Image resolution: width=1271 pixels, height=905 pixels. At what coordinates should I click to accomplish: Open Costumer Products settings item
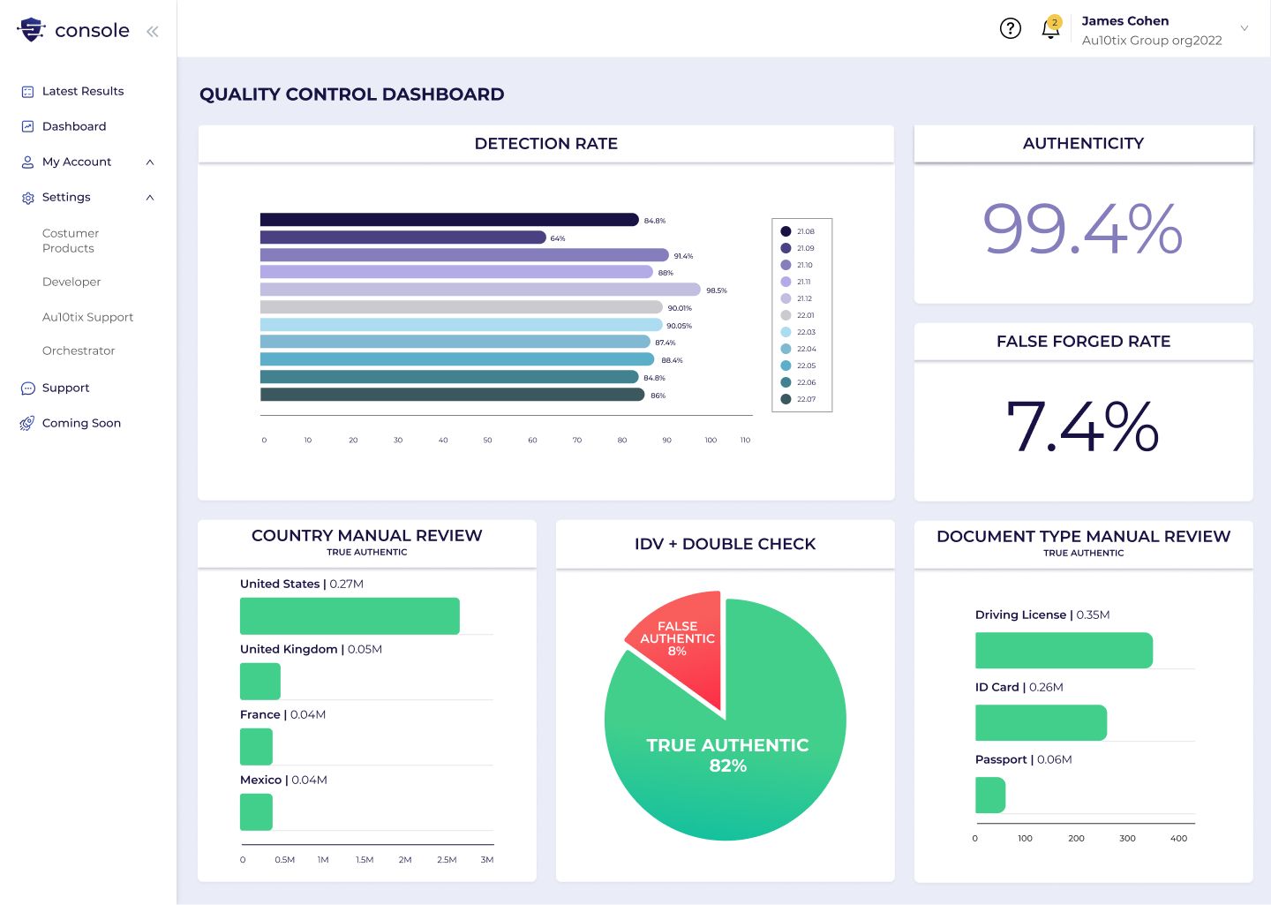(71, 241)
